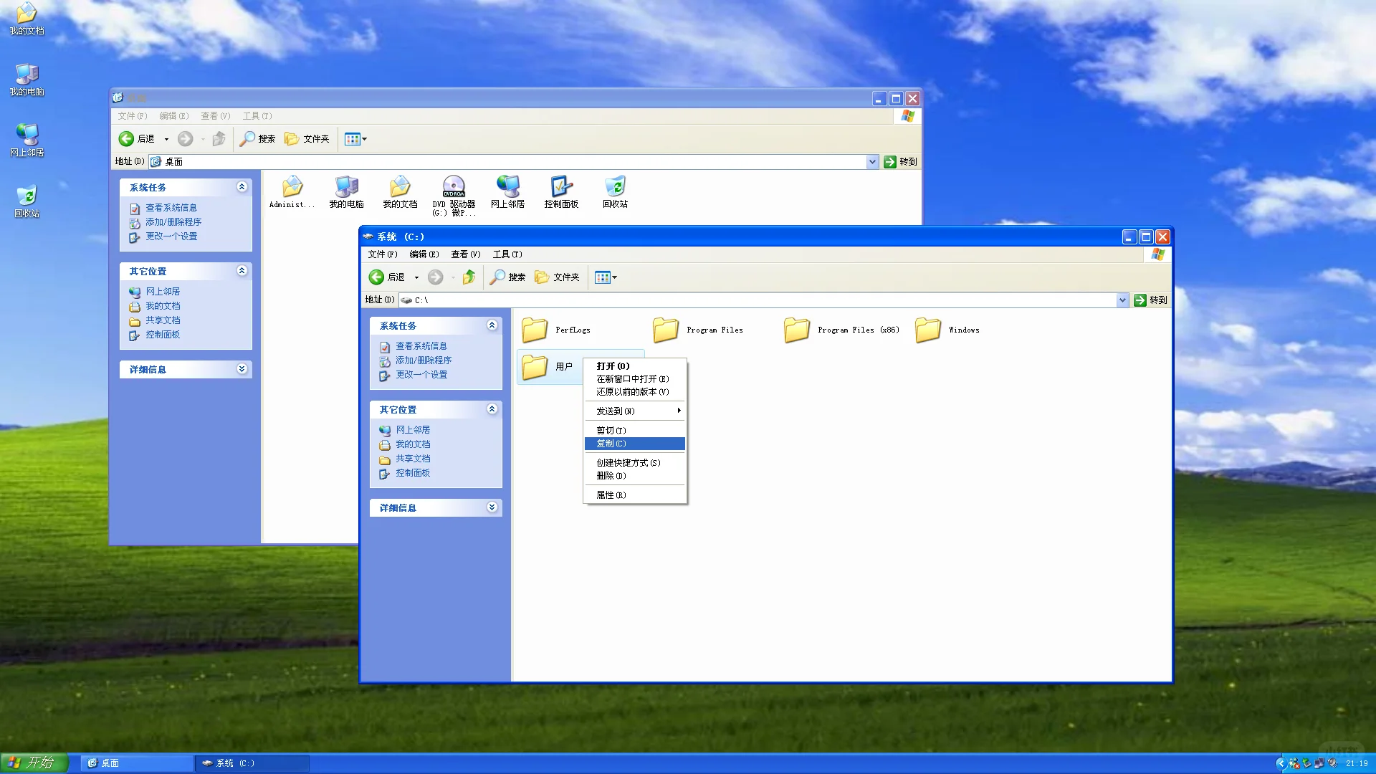Screen dimensions: 1376x774
Task: Open 网上邻居 desktop icon
Action: pyautogui.click(x=27, y=139)
